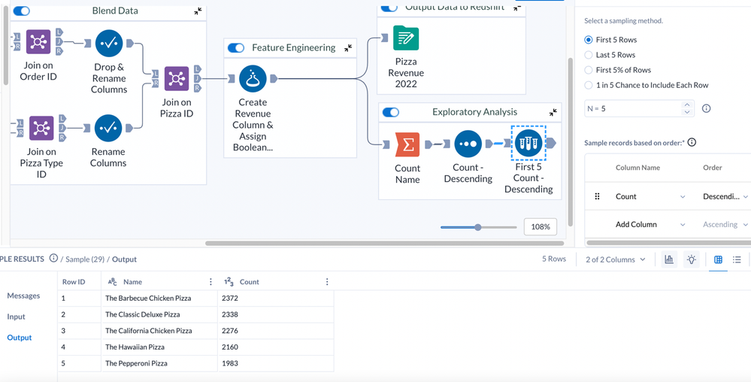Select the Last 5 Rows option
751x382 pixels.
pos(589,55)
